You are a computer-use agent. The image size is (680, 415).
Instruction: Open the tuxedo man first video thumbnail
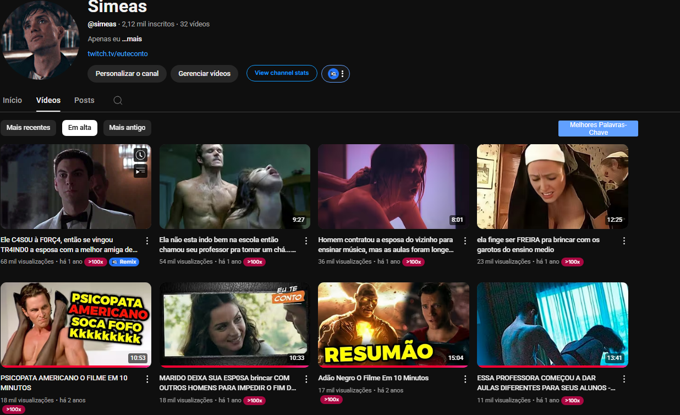75,187
